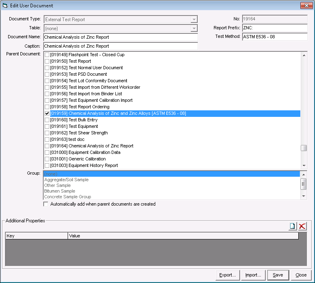The width and height of the screenshot is (315, 283).
Task: Enable automatically add when parent documents created
Action: point(46,204)
